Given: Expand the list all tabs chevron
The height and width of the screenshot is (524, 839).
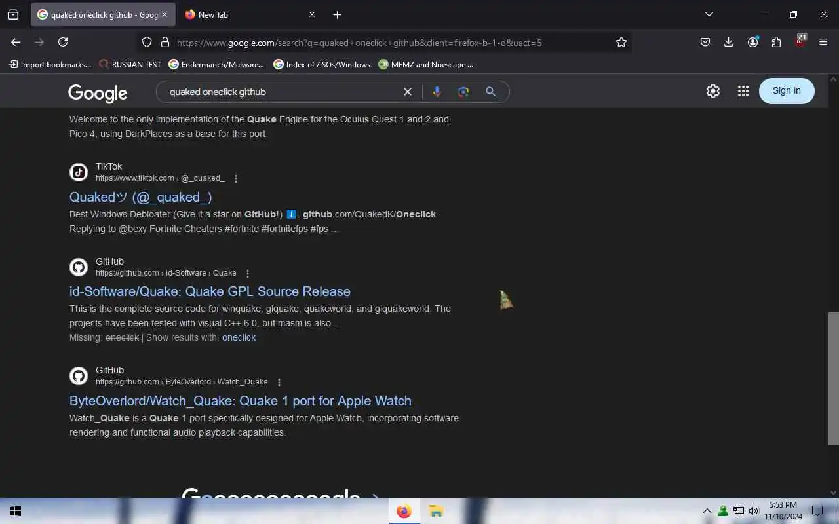Looking at the screenshot, I should click(709, 14).
